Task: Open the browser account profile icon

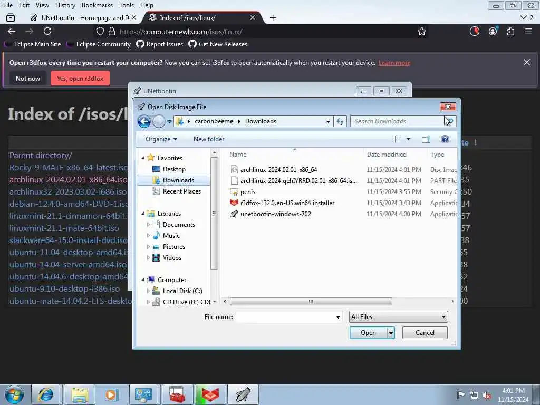Action: [493, 31]
